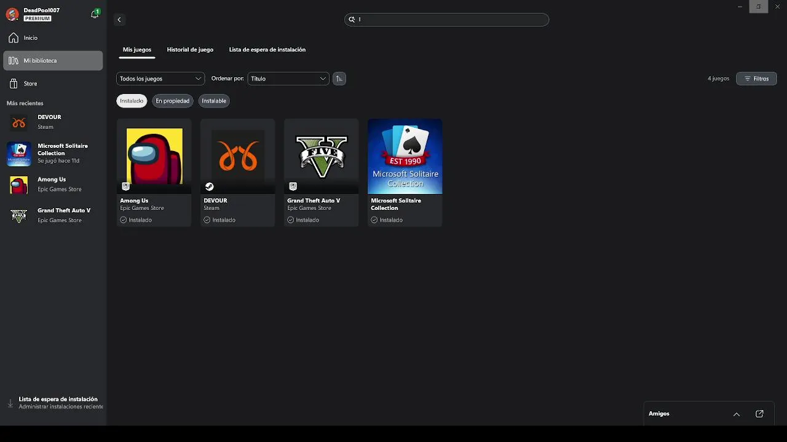Viewport: 787px width, 442px height.
Task: Toggle the En propiedad filter chip
Action: (173, 101)
